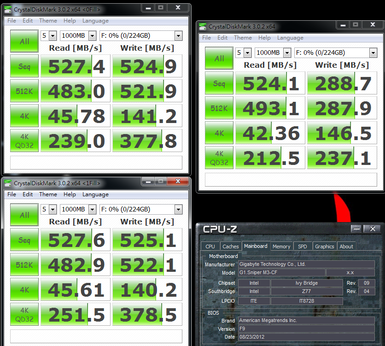The width and height of the screenshot is (385, 346).
Task: Click the CrystalDiskMark icon in 0Fill title bar
Action: click(8, 10)
